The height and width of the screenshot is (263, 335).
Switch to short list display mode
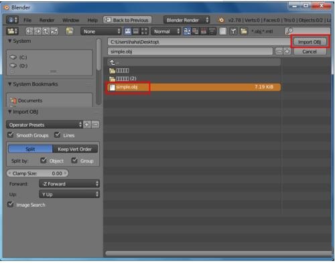point(128,31)
